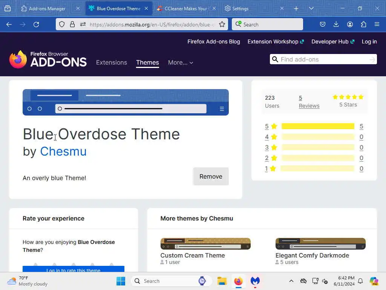This screenshot has height=290, width=386.
Task: Open site permissions icon in address bar
Action: pos(83,25)
